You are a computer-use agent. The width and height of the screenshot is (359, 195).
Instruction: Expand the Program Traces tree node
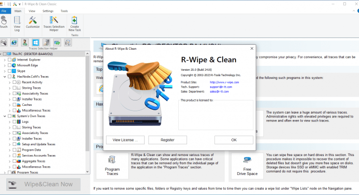coord(4,172)
